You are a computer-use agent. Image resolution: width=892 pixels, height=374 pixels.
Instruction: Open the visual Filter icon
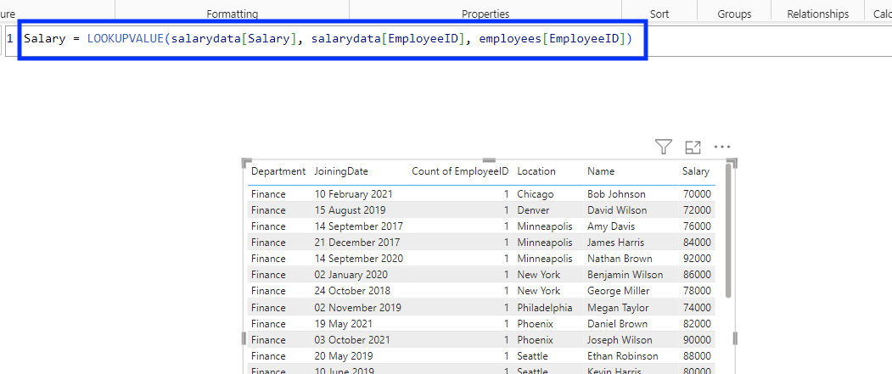click(664, 147)
